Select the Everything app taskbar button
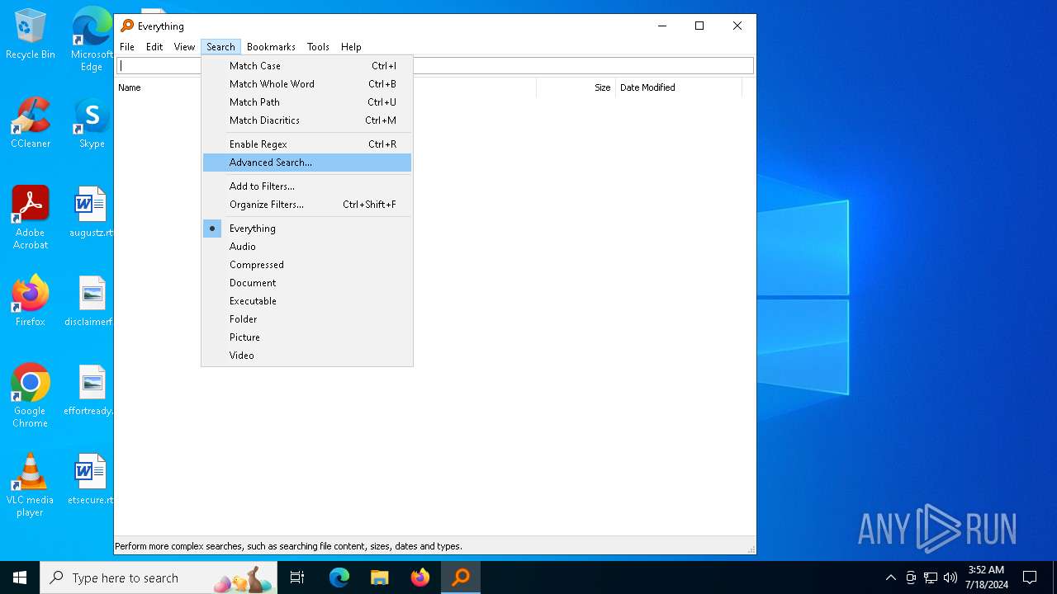 [x=461, y=577]
